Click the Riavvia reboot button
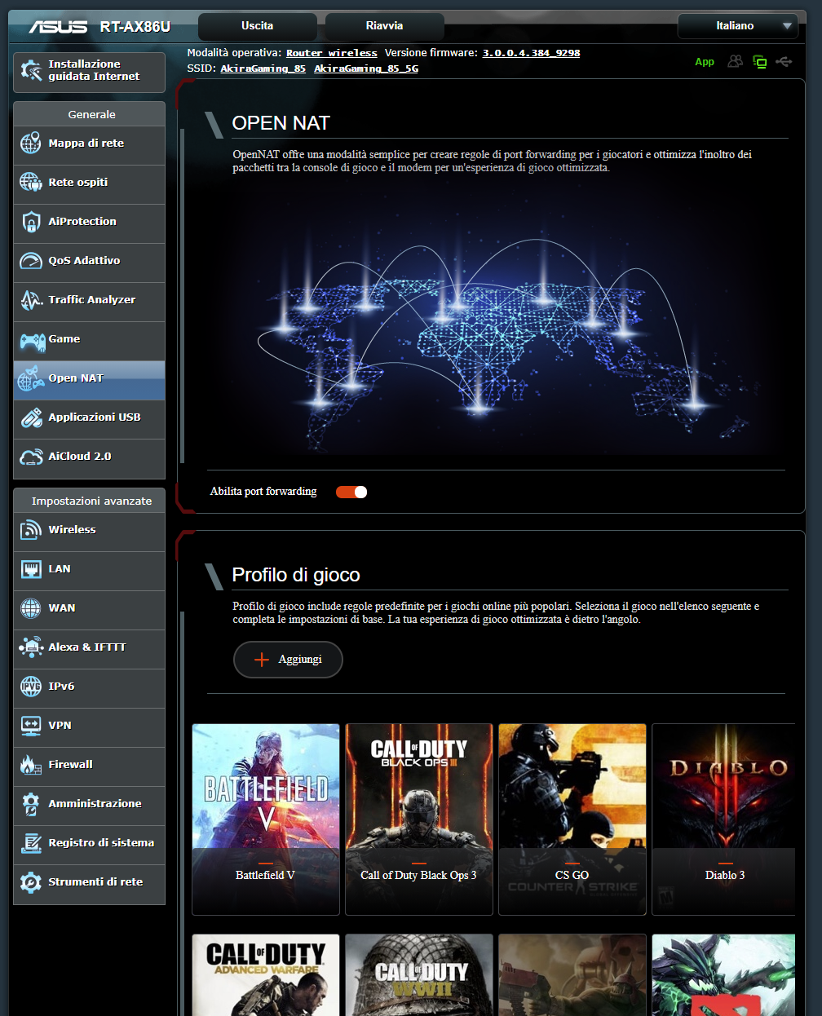Screen dimensions: 822x1016 pyautogui.click(x=385, y=26)
